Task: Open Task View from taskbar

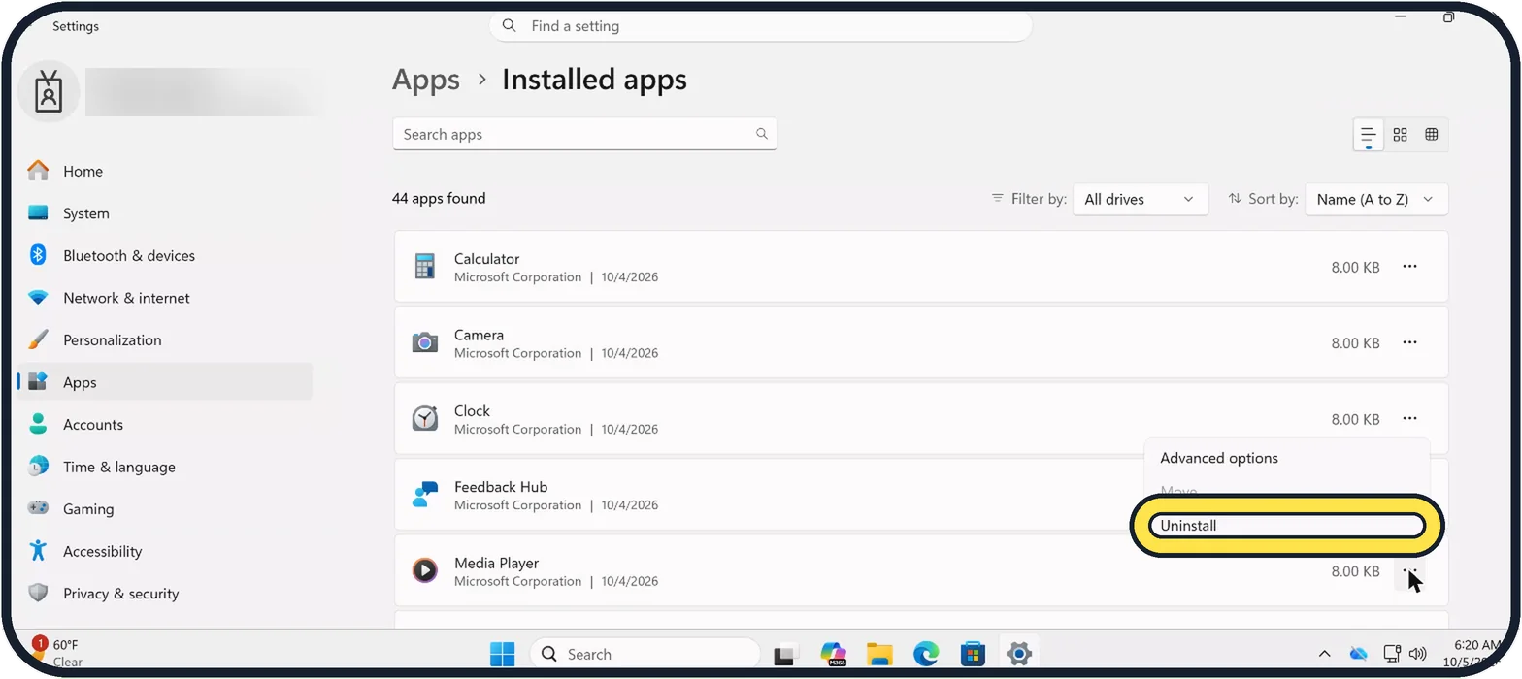Action: click(785, 654)
